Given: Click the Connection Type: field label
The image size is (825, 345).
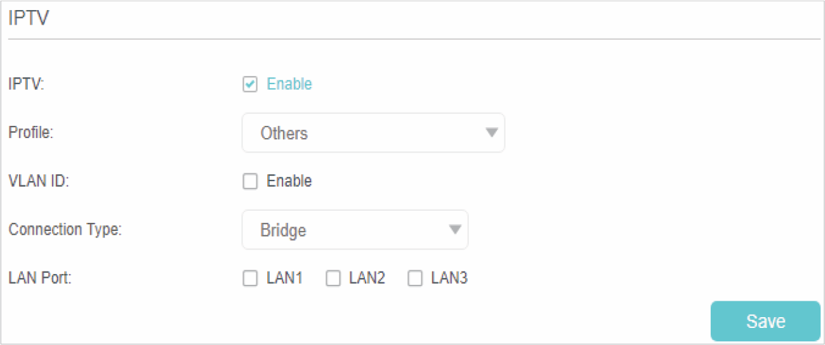Looking at the screenshot, I should pyautogui.click(x=65, y=230).
